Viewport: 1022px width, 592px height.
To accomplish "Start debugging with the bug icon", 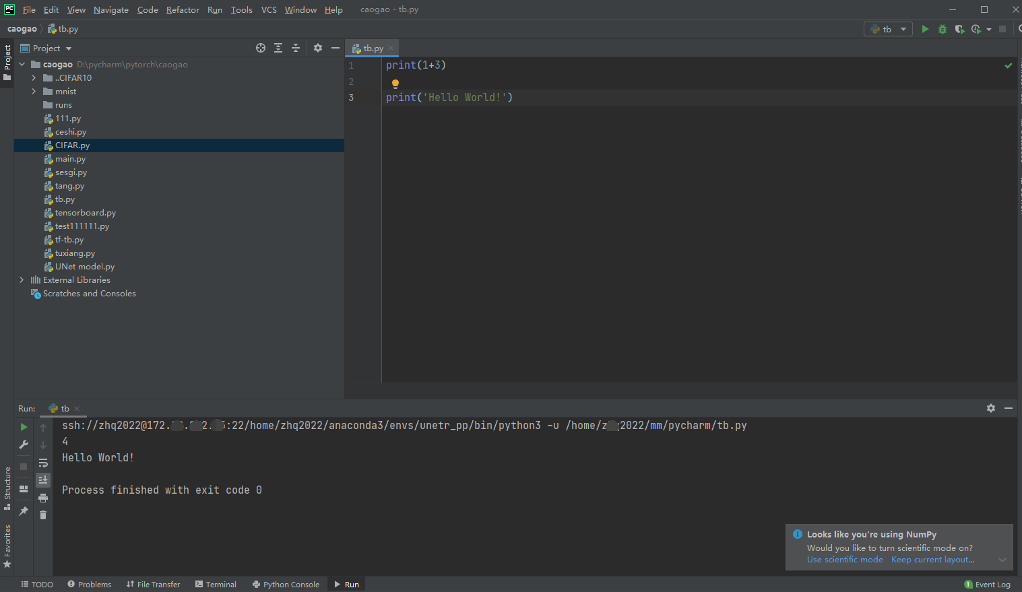I will 943,29.
